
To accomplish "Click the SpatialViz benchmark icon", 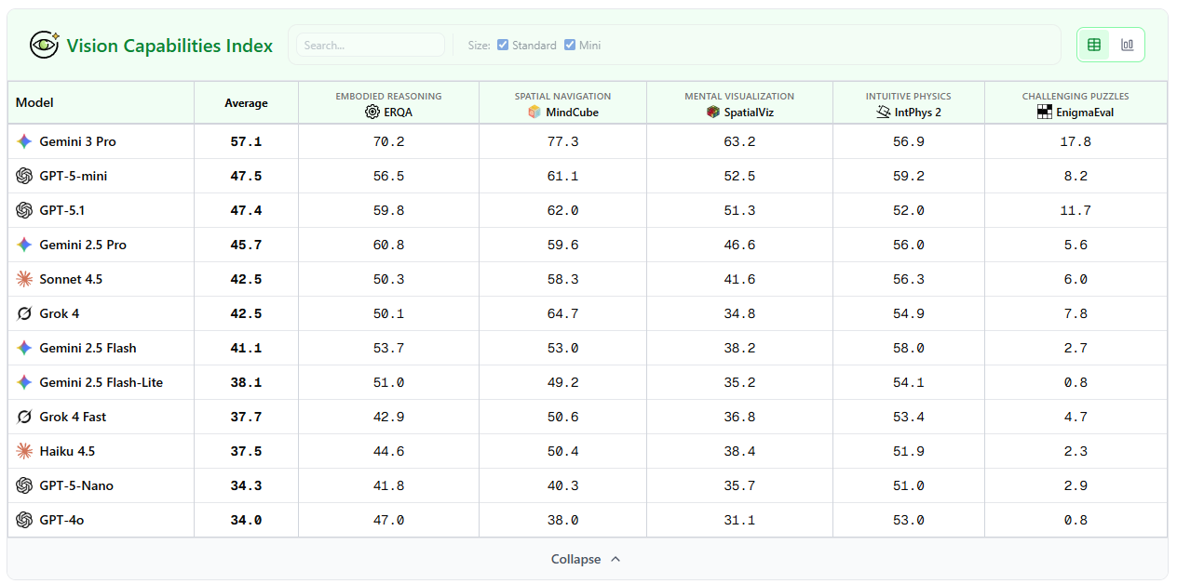I will (713, 113).
